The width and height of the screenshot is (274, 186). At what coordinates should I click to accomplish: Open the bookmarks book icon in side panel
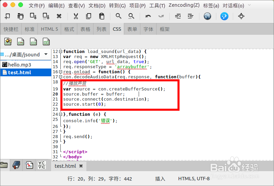[16, 165]
